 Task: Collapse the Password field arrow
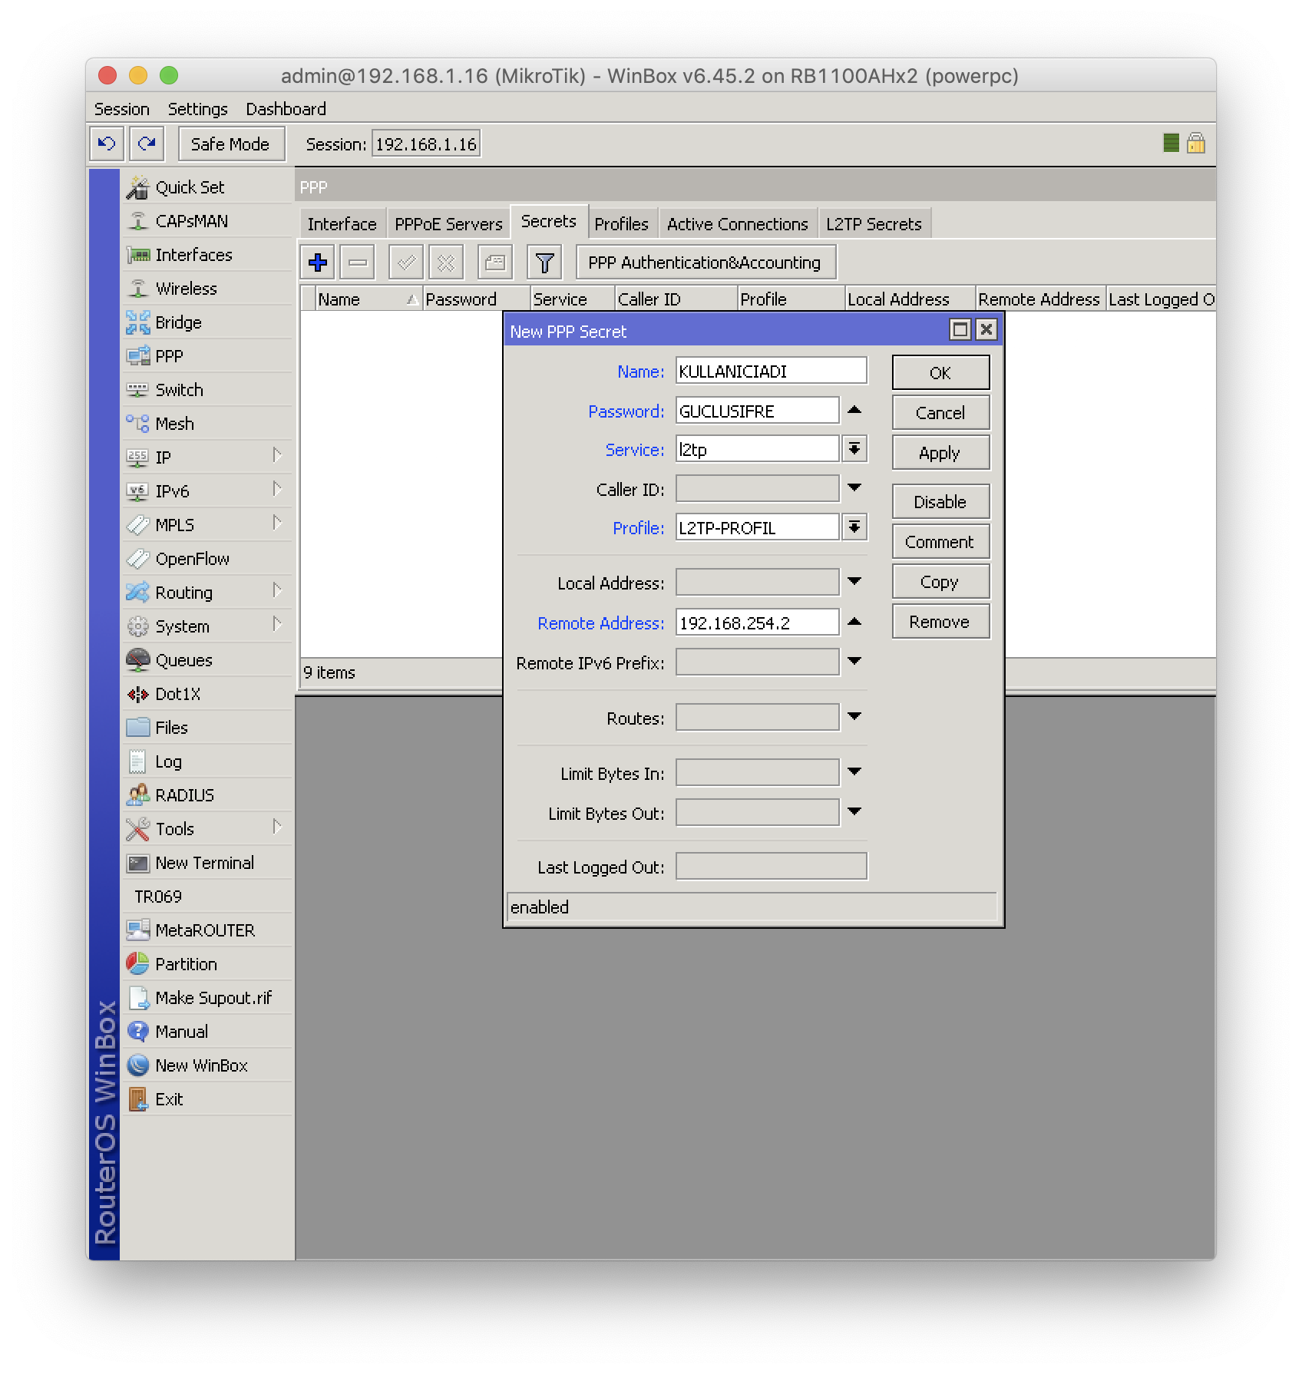[x=854, y=411]
